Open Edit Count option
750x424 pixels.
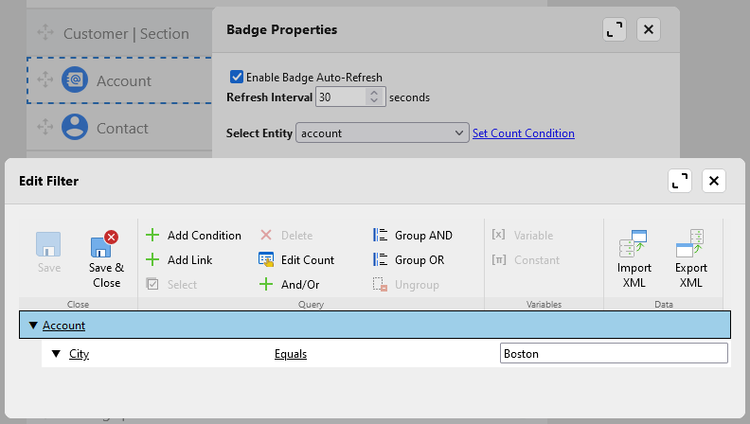click(x=295, y=259)
